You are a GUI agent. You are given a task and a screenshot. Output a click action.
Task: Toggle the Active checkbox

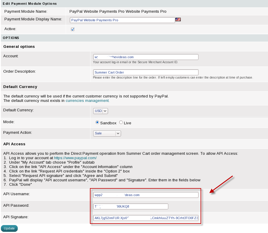(x=73, y=29)
